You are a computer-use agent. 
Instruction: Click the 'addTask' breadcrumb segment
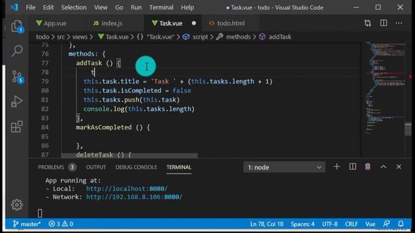click(x=275, y=37)
